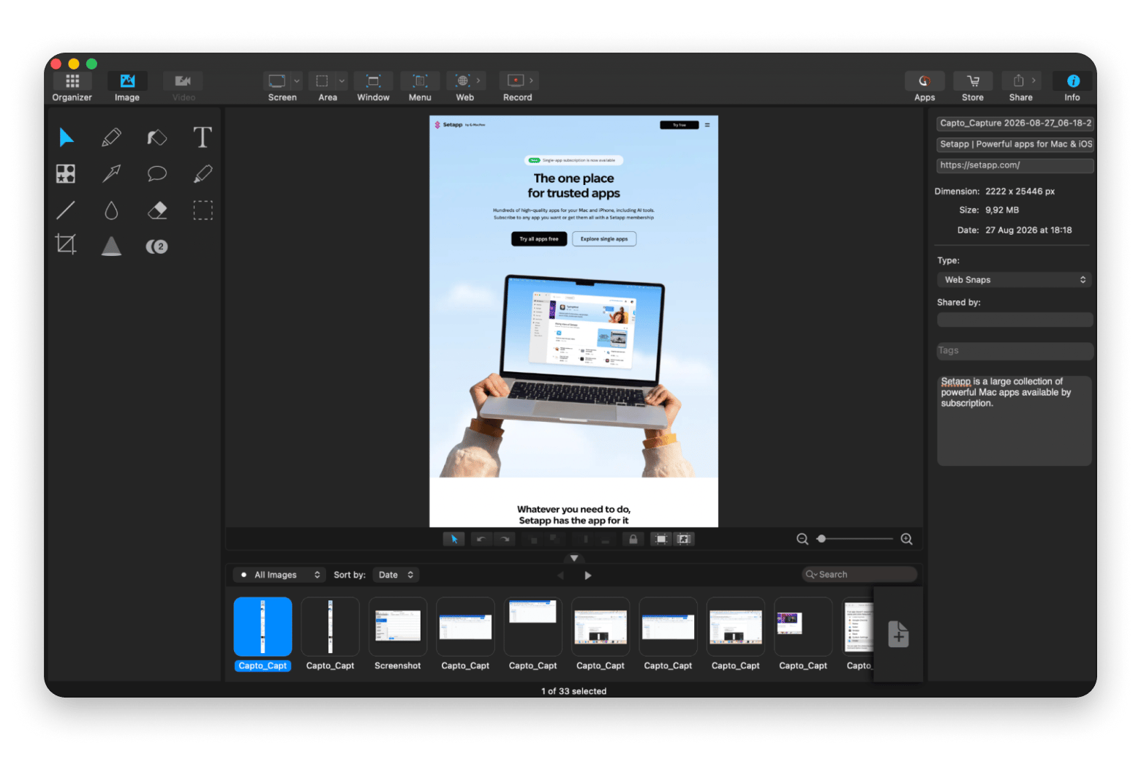Open the Organizer view
The image size is (1141, 759).
point(72,86)
